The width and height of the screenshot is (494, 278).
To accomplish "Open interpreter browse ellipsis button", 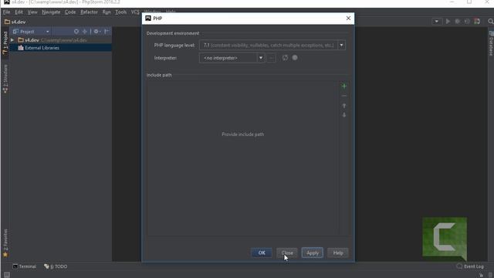I will 271,58.
